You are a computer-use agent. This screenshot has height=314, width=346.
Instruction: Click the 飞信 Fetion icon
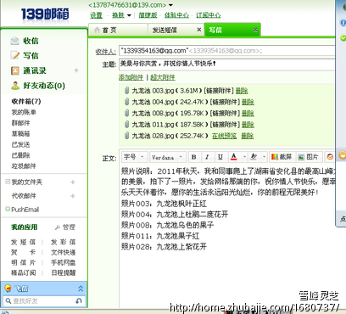point(8,289)
